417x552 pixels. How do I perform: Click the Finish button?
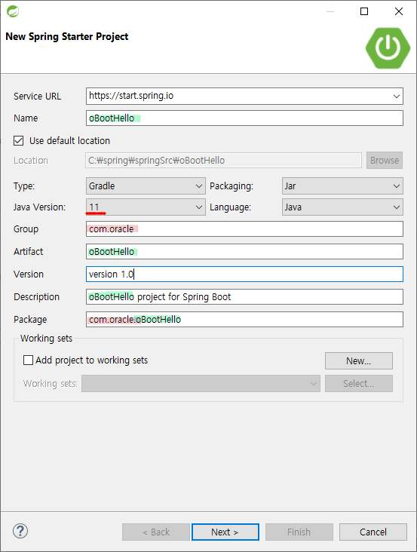[299, 532]
